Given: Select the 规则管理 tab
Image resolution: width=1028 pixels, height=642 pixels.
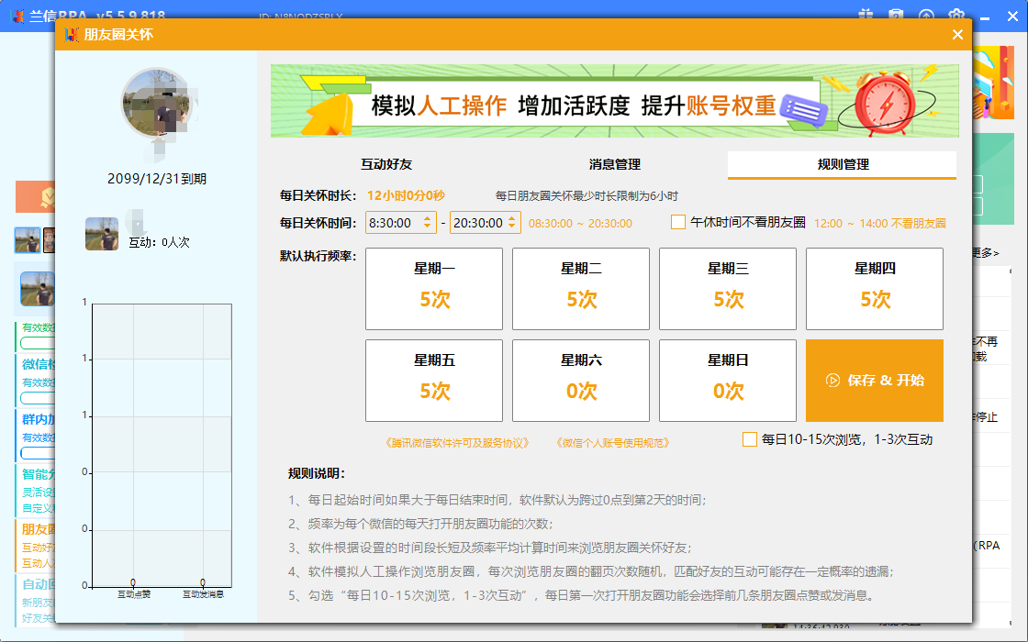Looking at the screenshot, I should (x=843, y=164).
